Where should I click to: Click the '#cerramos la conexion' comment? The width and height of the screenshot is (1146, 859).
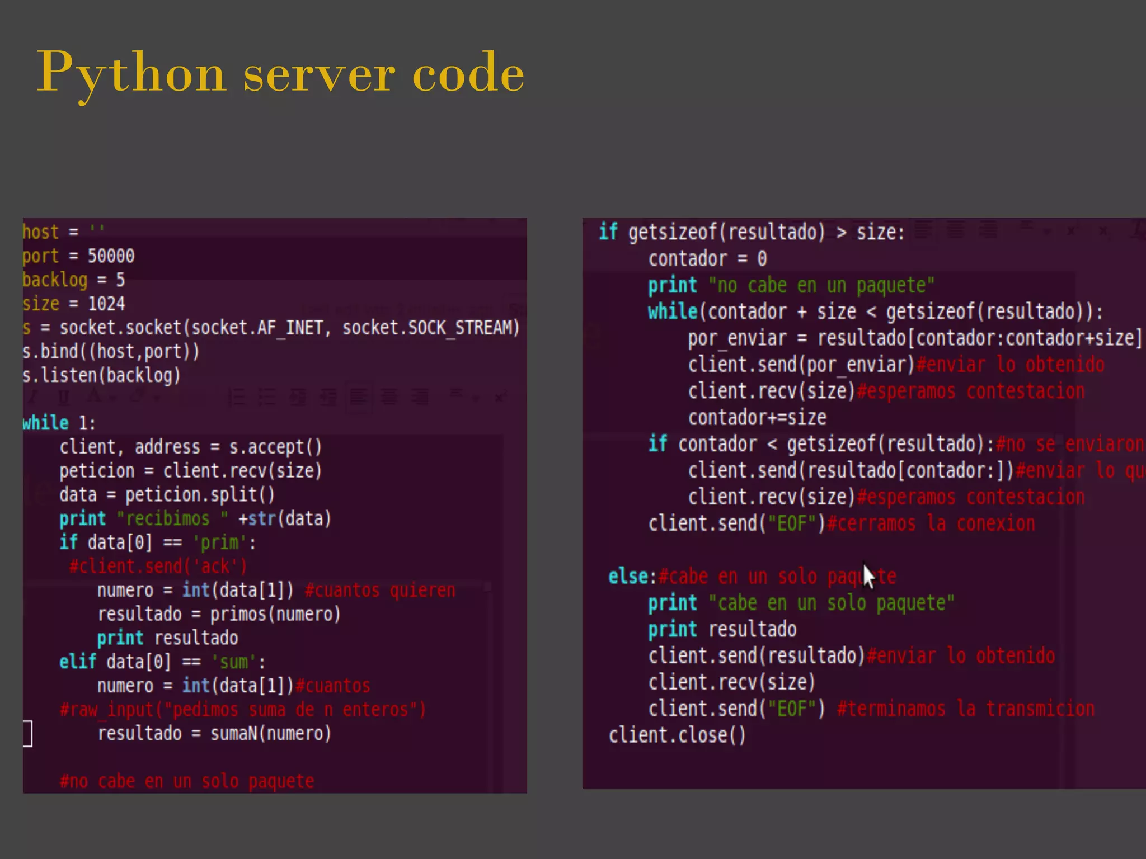tap(931, 523)
